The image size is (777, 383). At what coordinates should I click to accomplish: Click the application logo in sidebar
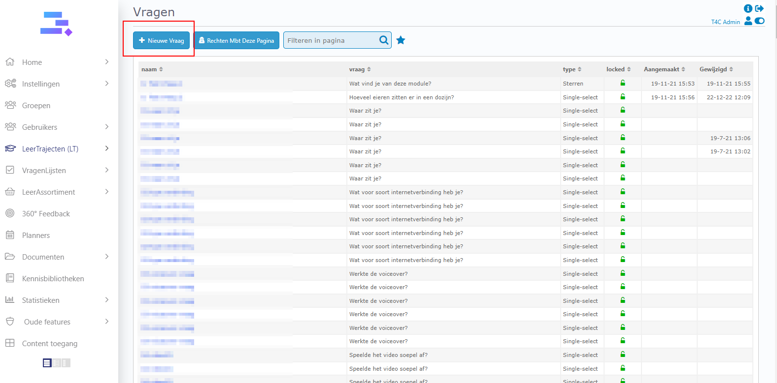click(x=56, y=24)
